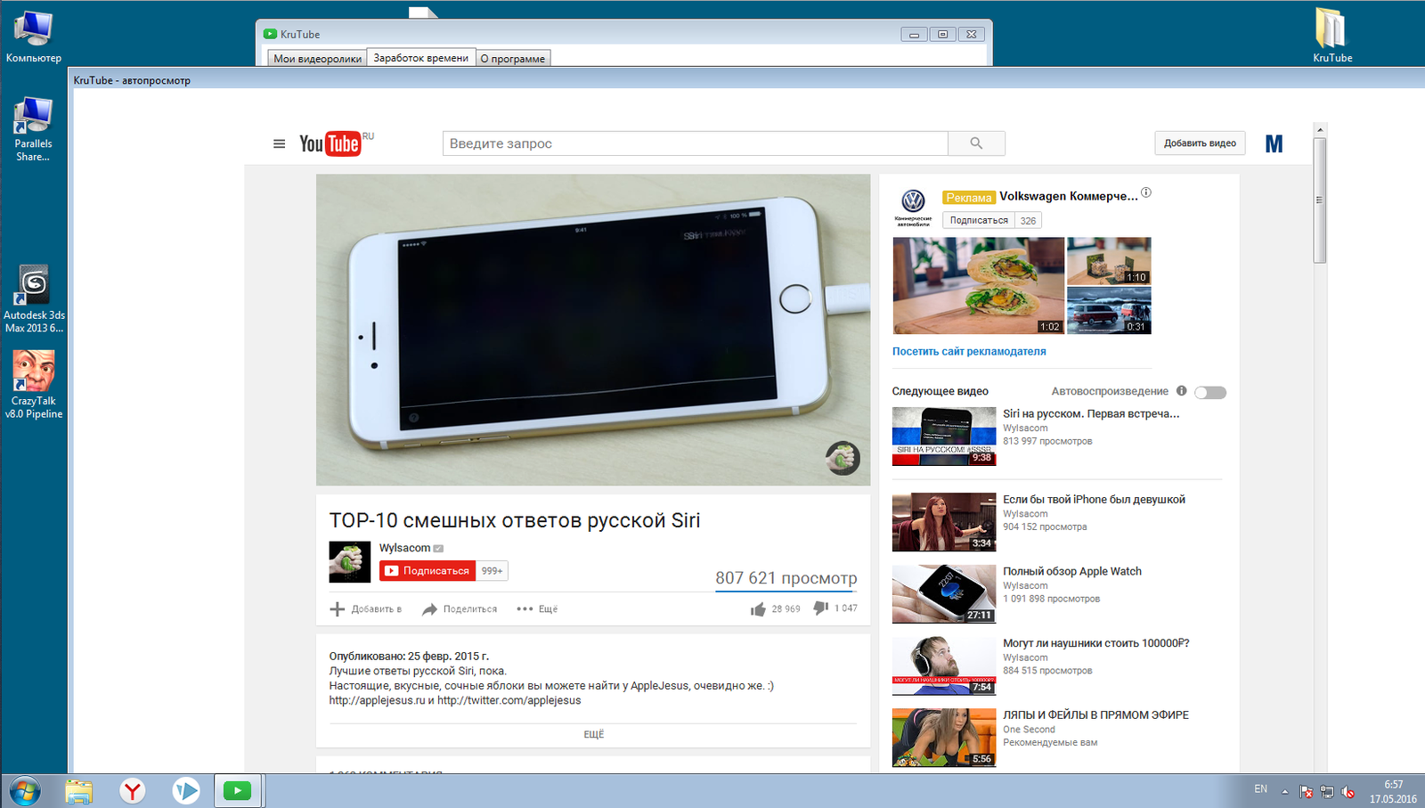This screenshot has width=1425, height=808.
Task: Click the page vertical scrollbar thumb
Action: click(x=1320, y=200)
